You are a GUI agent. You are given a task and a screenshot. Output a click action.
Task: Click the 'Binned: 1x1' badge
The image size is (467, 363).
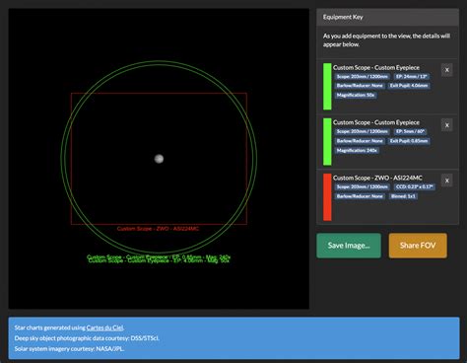[x=403, y=196]
